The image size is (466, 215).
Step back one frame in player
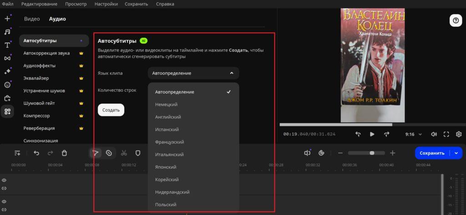click(358, 134)
